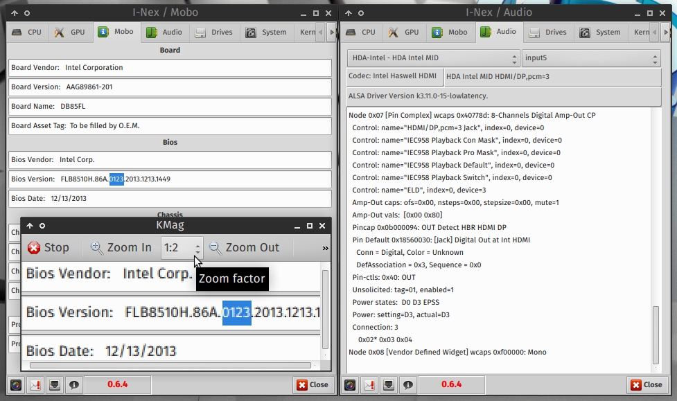
Task: Click the Board Version AAG89861-201 field
Action: 170,87
